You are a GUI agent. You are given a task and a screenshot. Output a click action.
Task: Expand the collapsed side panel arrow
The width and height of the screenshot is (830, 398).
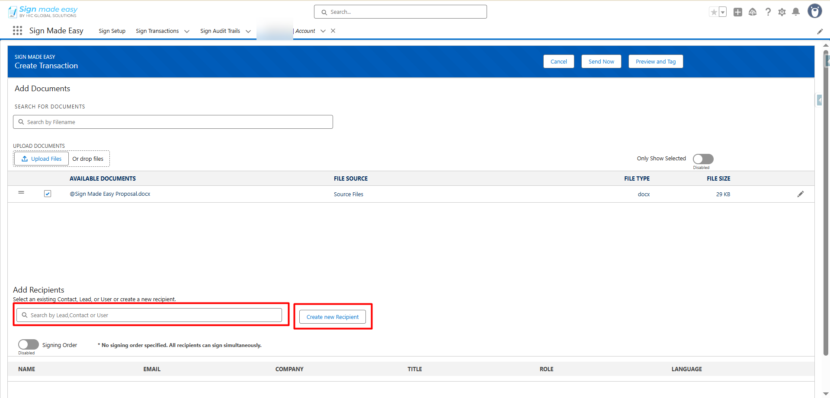pos(819,100)
